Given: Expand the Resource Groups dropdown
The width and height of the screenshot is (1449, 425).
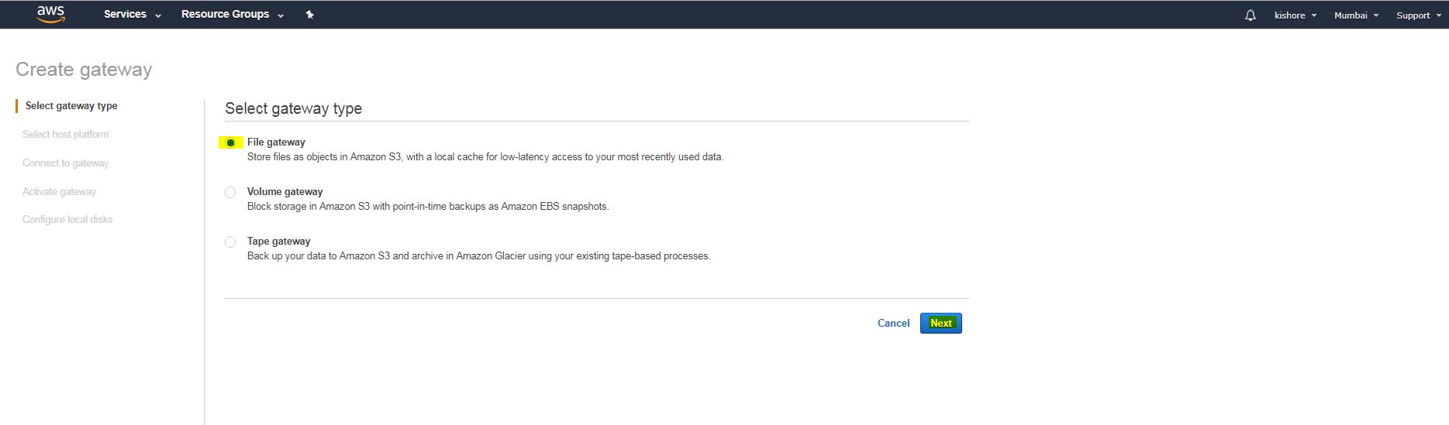Looking at the screenshot, I should pos(232,15).
